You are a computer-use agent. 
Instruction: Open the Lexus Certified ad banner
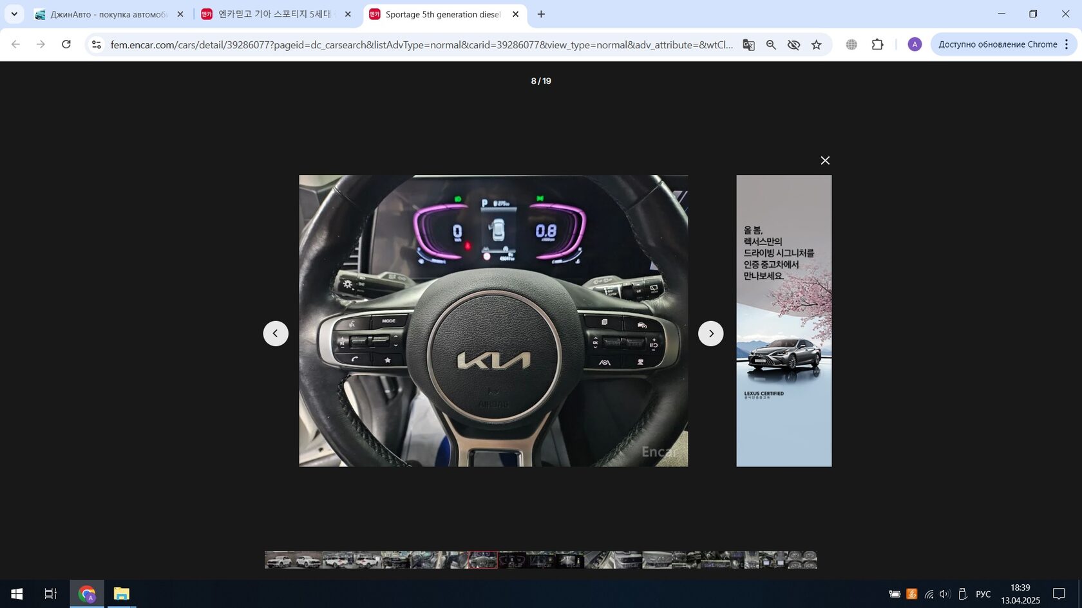pyautogui.click(x=784, y=321)
